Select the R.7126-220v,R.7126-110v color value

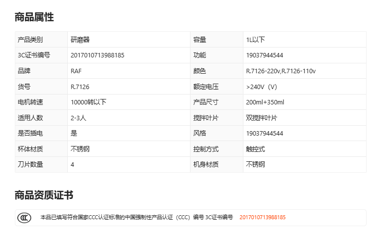[x=281, y=71]
